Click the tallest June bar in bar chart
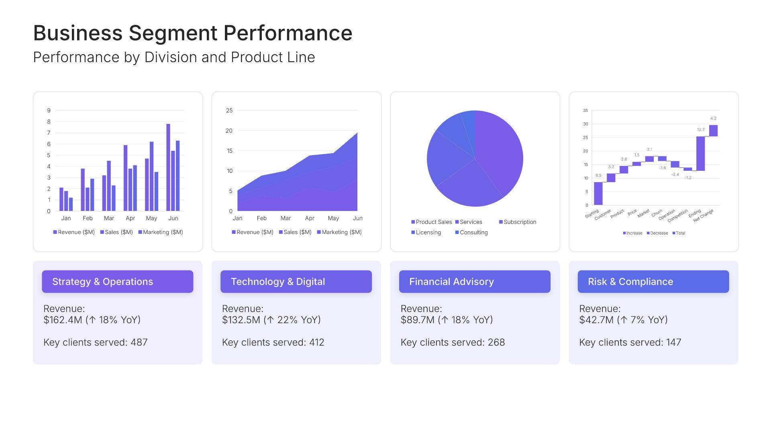 pyautogui.click(x=168, y=168)
